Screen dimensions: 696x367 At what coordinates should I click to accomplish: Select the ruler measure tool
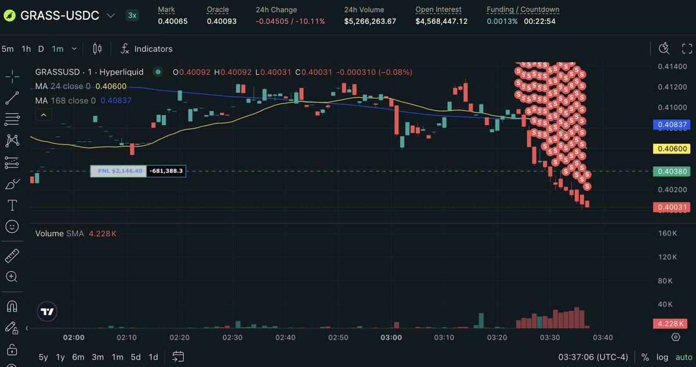12,255
